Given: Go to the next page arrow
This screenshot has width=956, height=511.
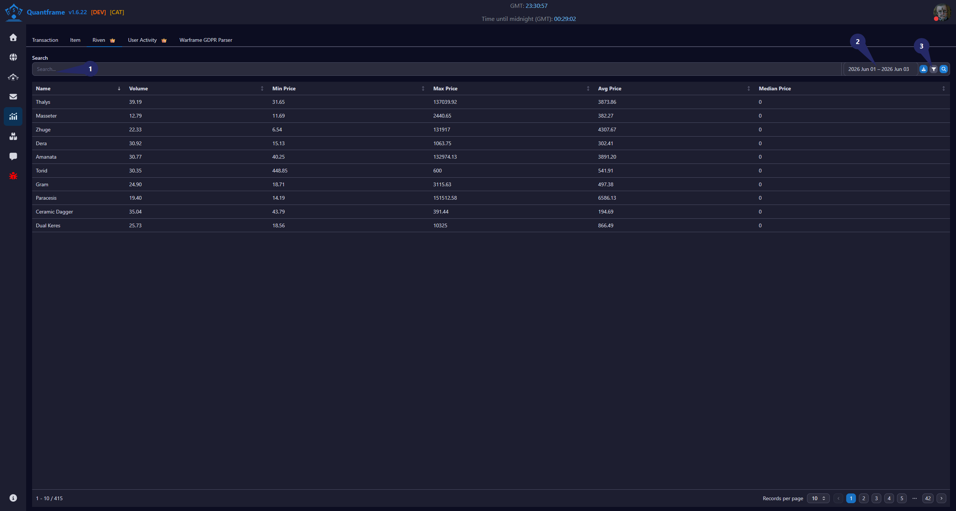Looking at the screenshot, I should pos(941,498).
